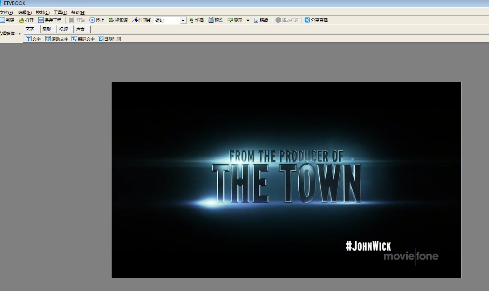Click the 打开 open folder icon

pos(22,20)
